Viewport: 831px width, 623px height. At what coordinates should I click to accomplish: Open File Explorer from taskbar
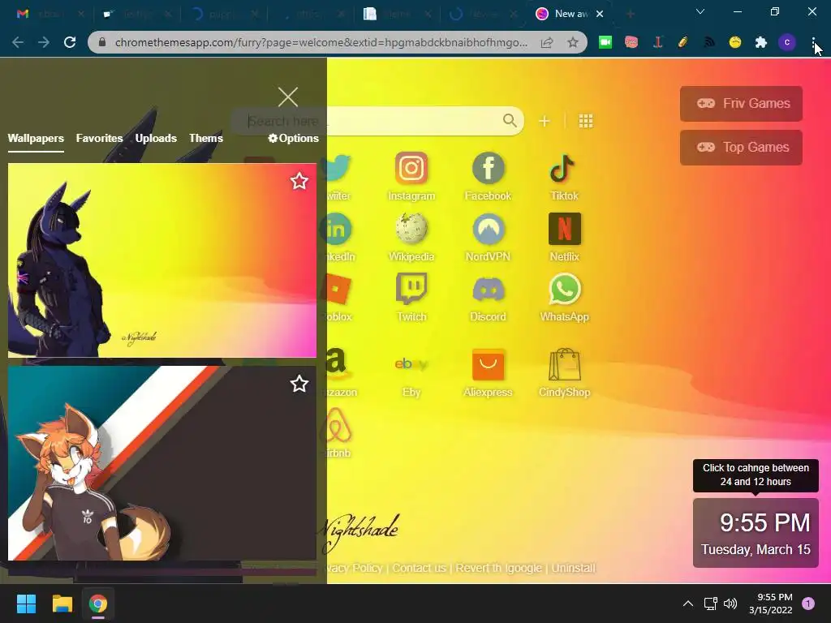pos(62,604)
